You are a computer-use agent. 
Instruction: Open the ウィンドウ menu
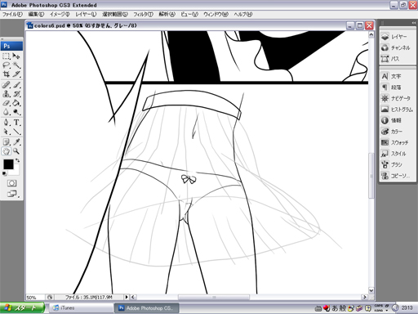(216, 14)
